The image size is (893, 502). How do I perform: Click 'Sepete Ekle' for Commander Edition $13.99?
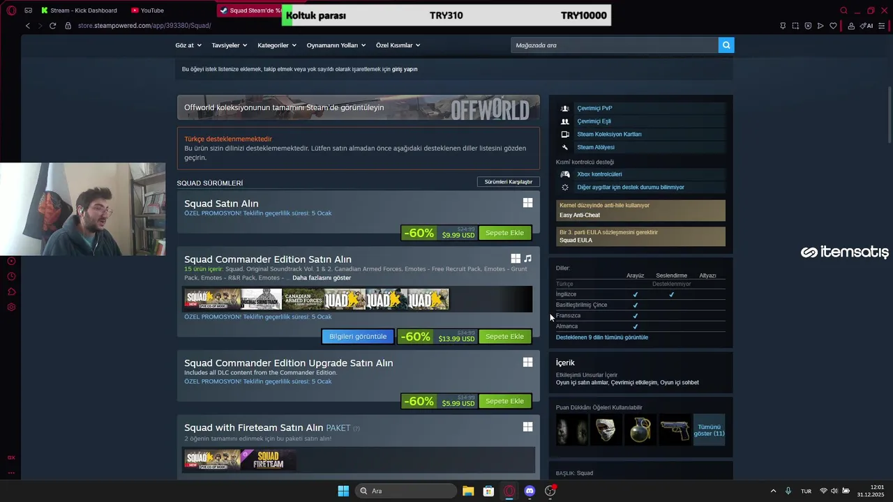pos(504,337)
